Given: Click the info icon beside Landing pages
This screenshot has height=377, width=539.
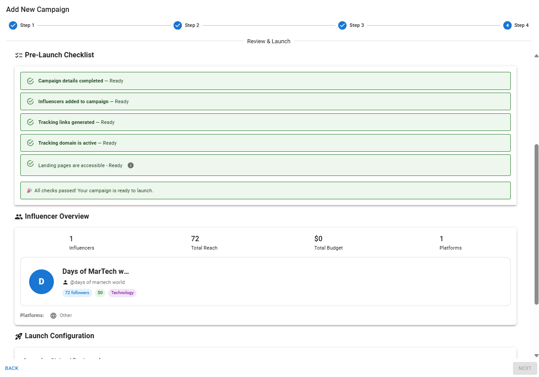Looking at the screenshot, I should coord(131,165).
